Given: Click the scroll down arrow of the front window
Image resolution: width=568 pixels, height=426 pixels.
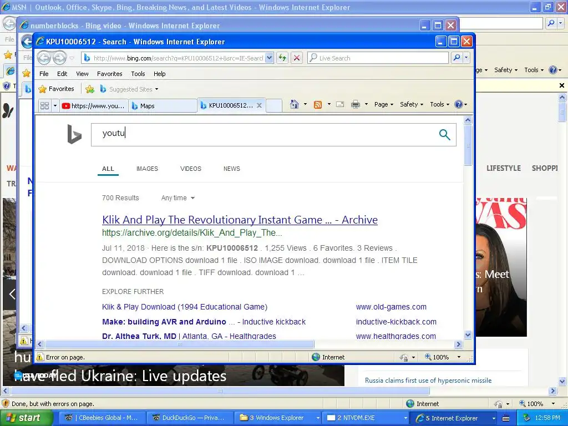Looking at the screenshot, I should 468,335.
